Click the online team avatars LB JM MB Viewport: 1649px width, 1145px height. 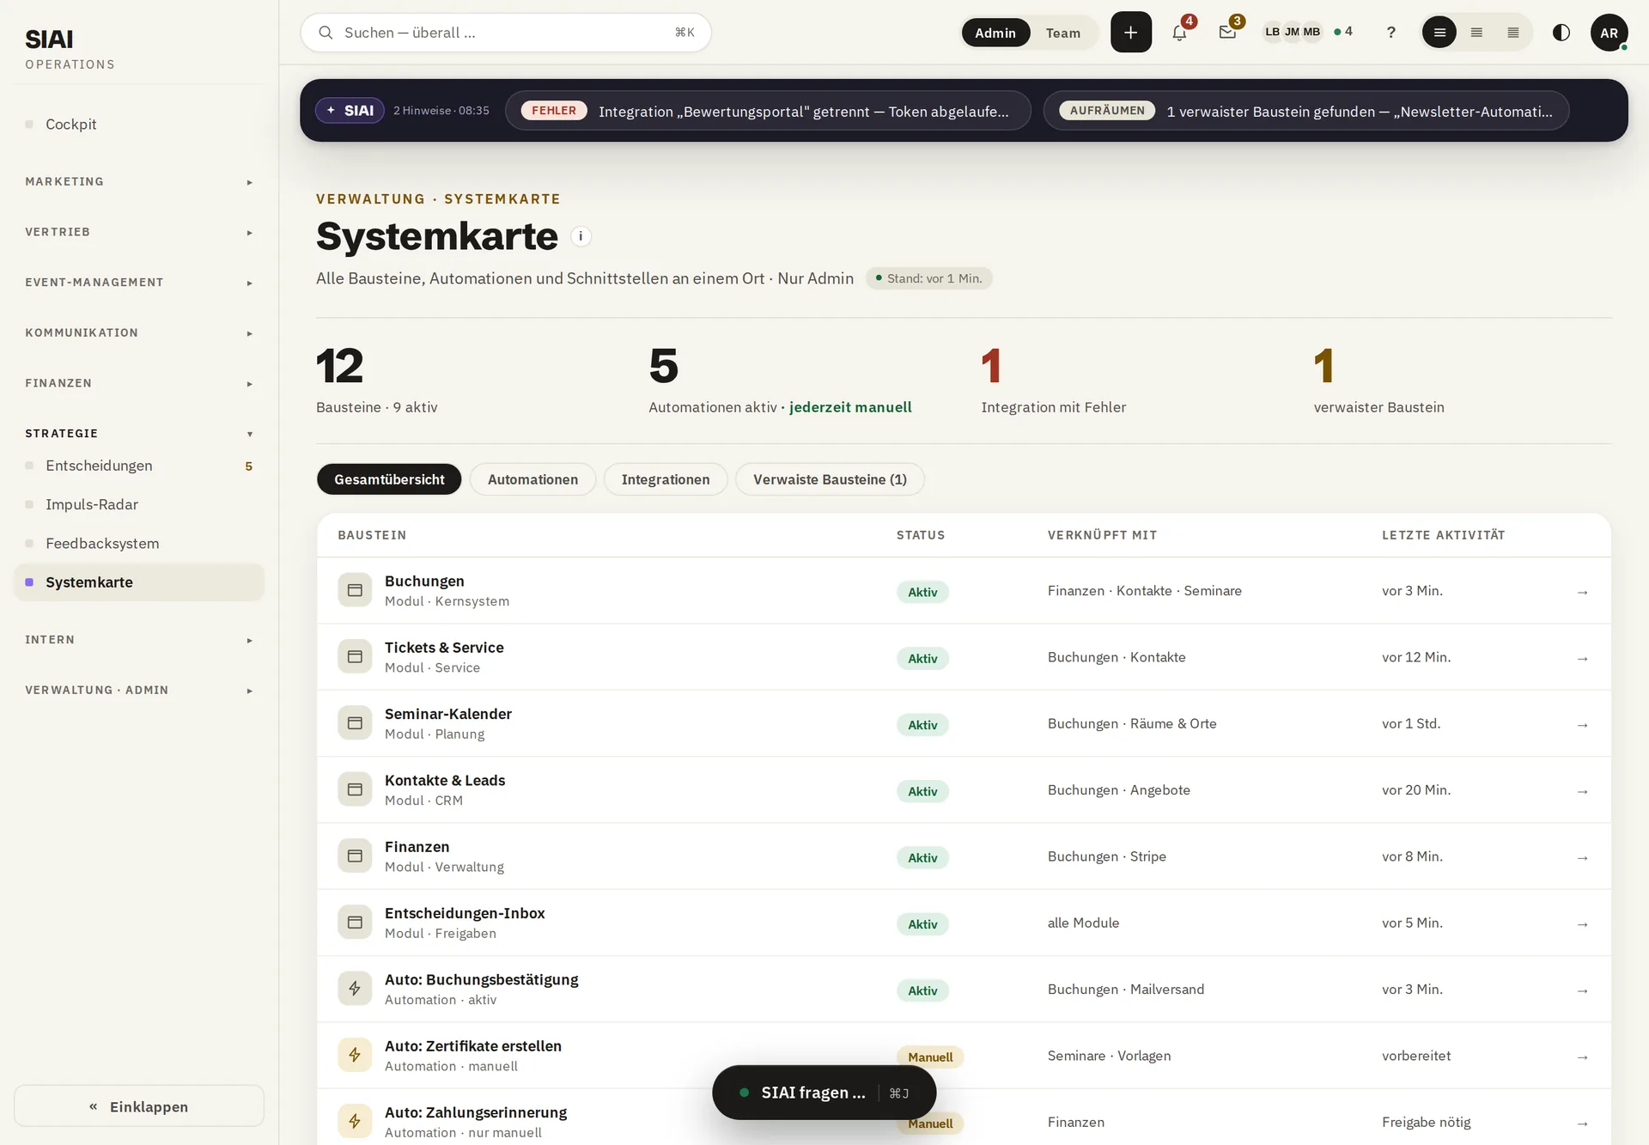[x=1292, y=33]
